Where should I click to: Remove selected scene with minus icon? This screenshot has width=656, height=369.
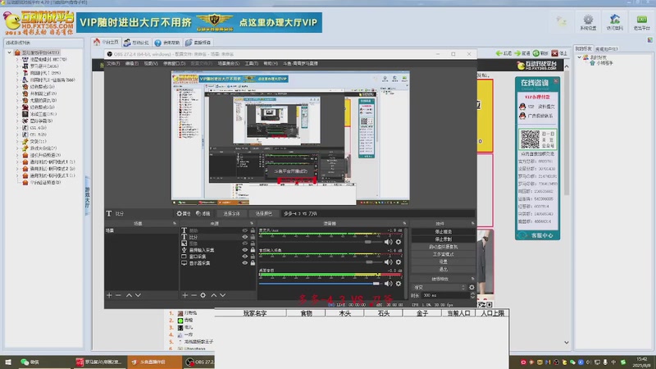[118, 295]
